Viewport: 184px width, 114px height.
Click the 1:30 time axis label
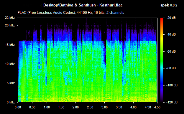61,107
